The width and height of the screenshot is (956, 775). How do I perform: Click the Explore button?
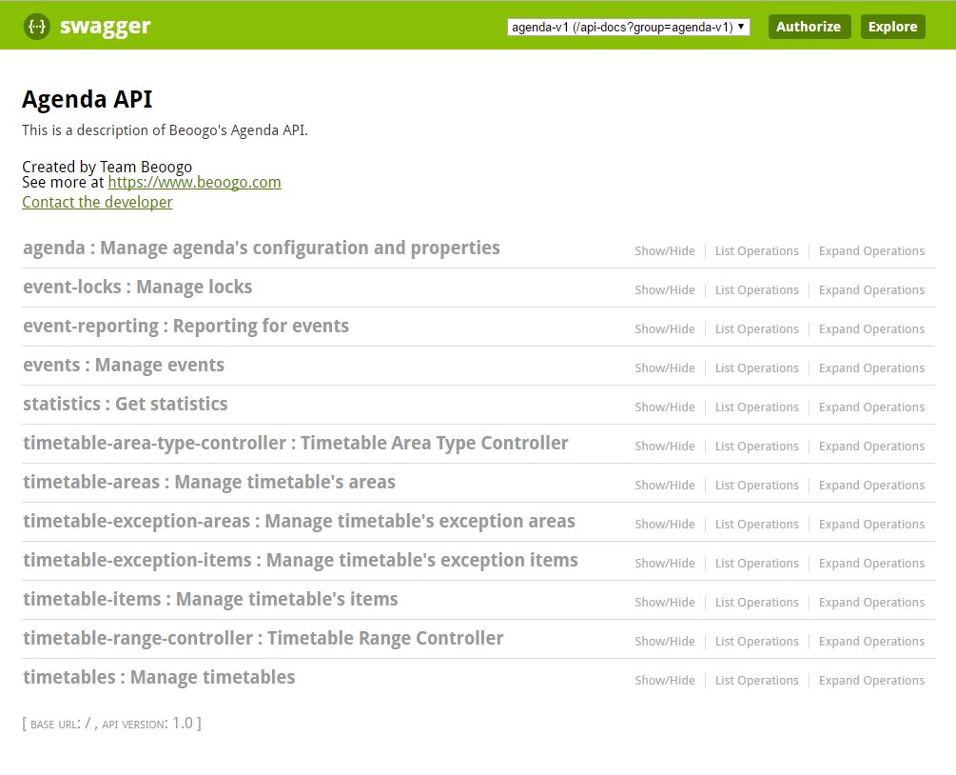tap(892, 27)
